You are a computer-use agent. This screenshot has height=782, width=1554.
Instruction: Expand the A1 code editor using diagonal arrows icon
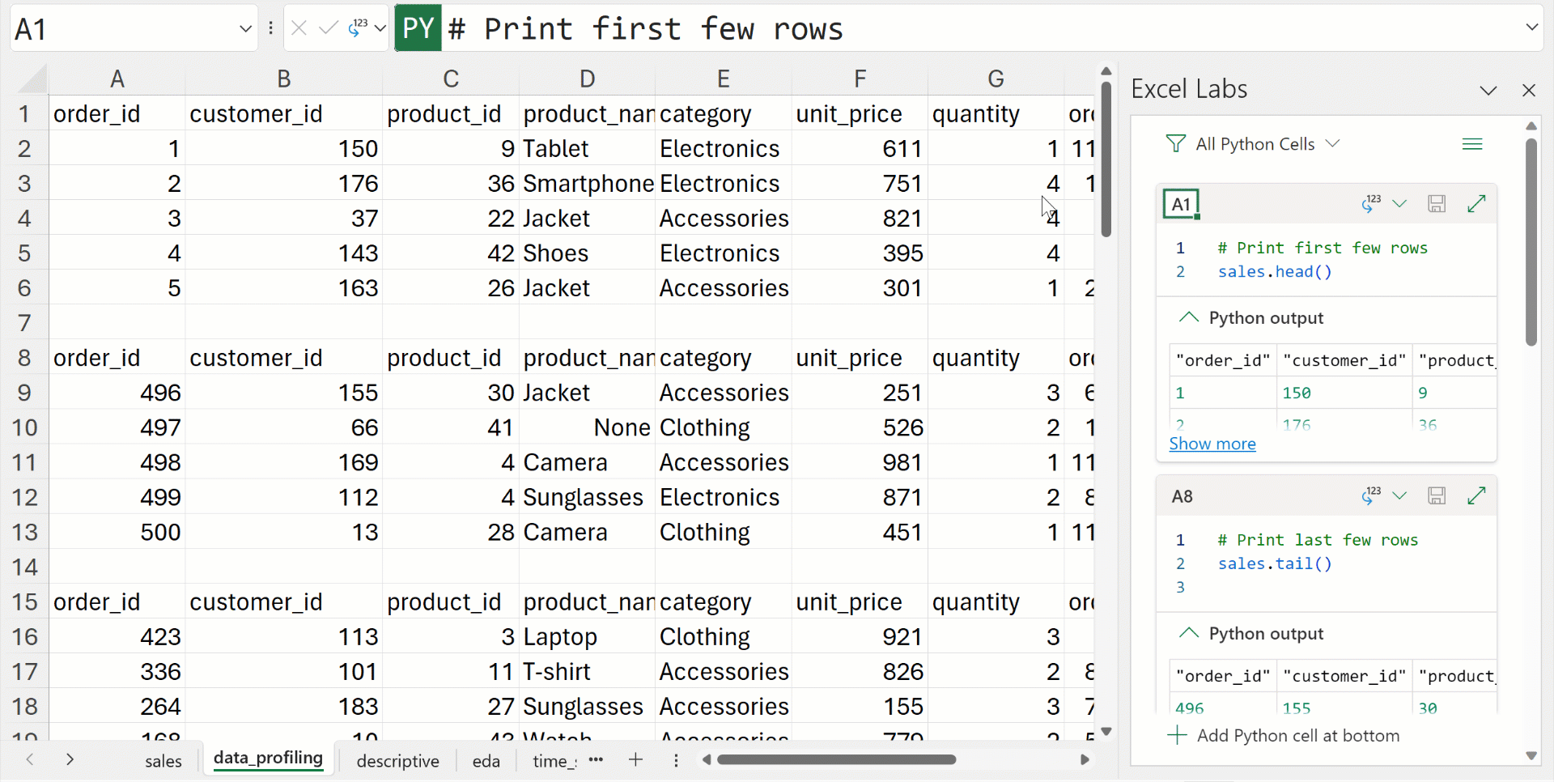[x=1477, y=204]
